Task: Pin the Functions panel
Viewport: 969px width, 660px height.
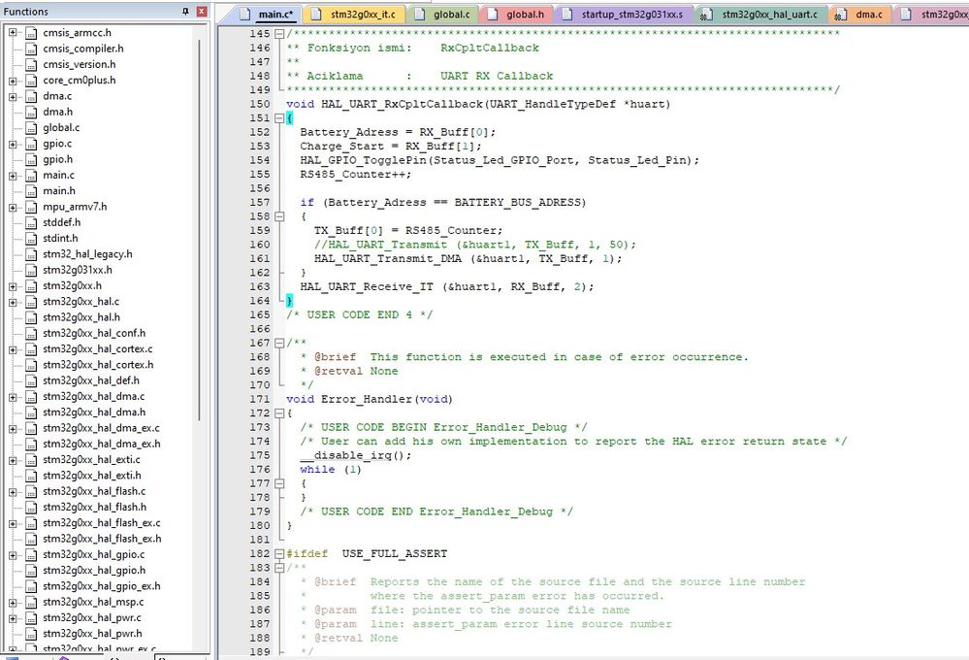Action: click(x=185, y=11)
